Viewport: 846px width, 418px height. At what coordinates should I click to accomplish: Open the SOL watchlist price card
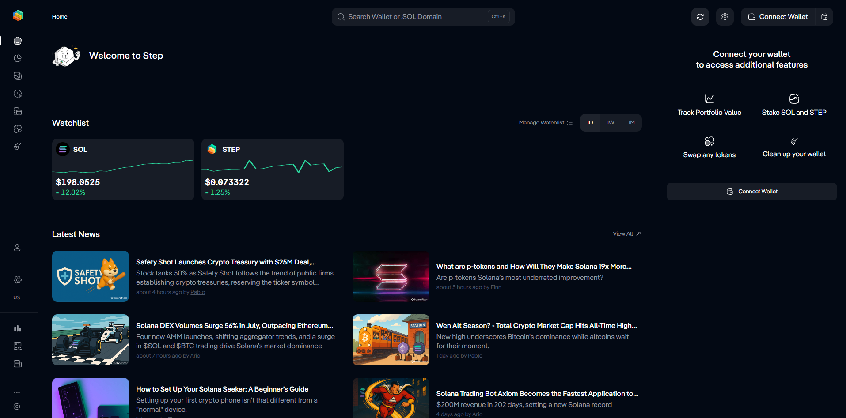click(123, 169)
